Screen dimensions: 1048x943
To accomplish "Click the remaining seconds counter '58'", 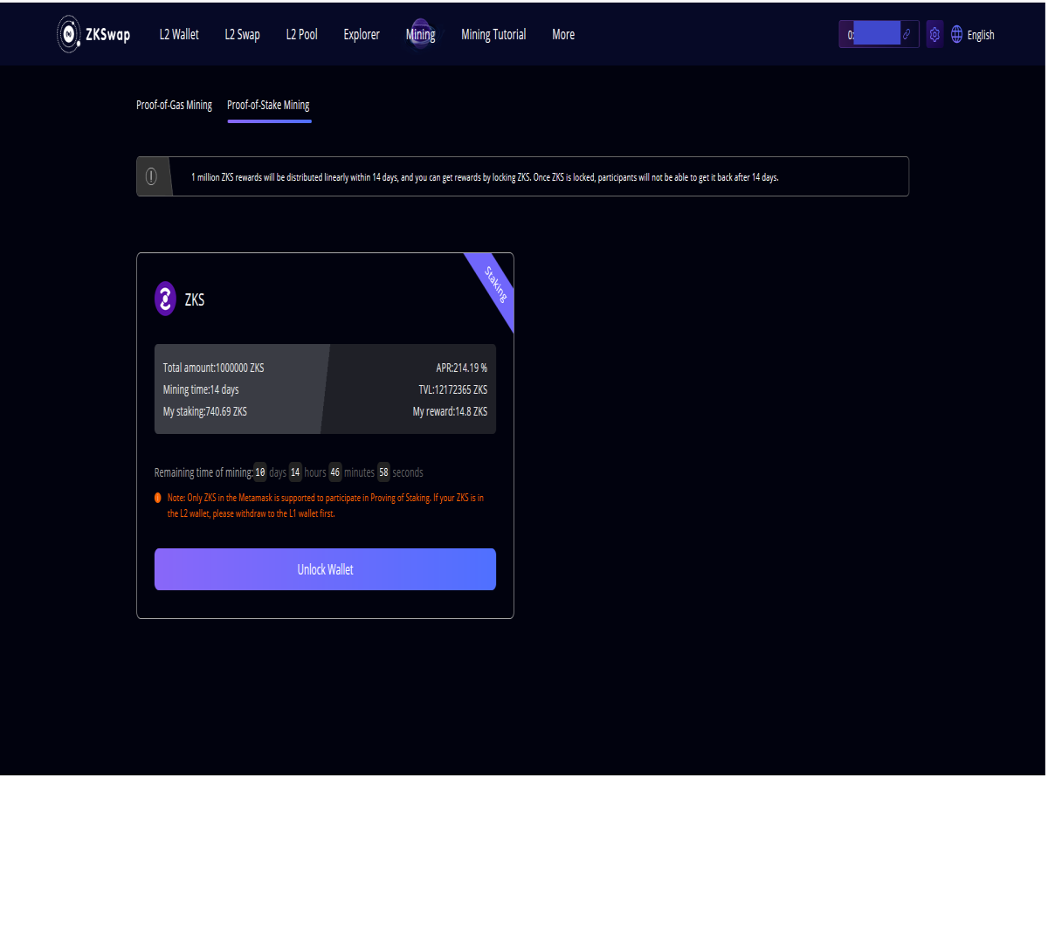I will [x=383, y=472].
